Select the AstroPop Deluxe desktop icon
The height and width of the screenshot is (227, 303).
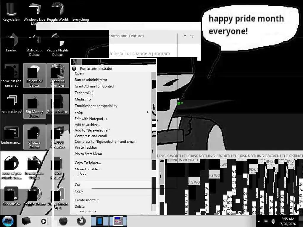34,44
